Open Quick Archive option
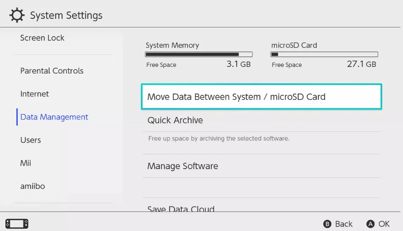 [175, 120]
